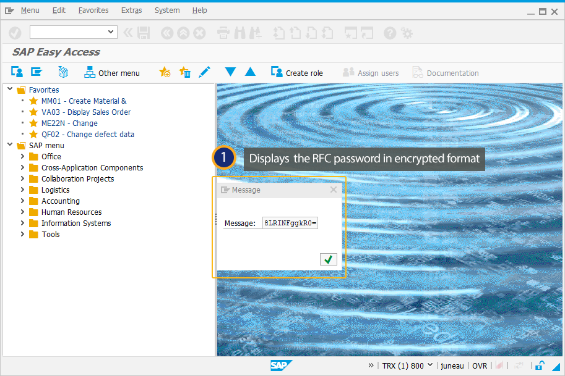
Task: Expand the Information Systems folder
Action: (x=22, y=224)
